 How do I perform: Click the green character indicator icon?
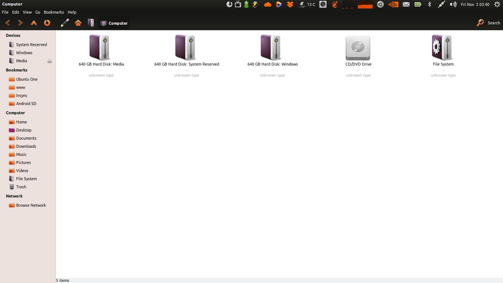coord(246,4)
